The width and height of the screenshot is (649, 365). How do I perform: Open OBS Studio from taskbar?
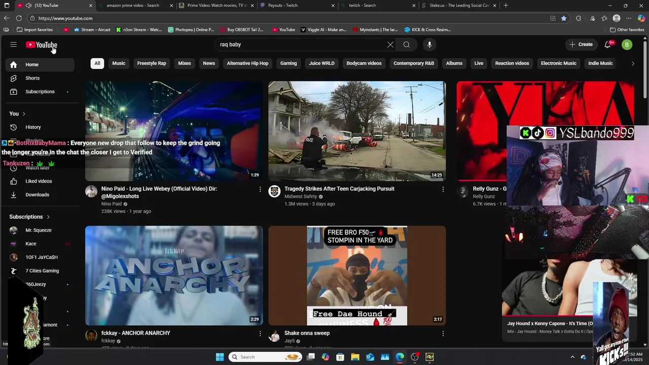(x=415, y=357)
